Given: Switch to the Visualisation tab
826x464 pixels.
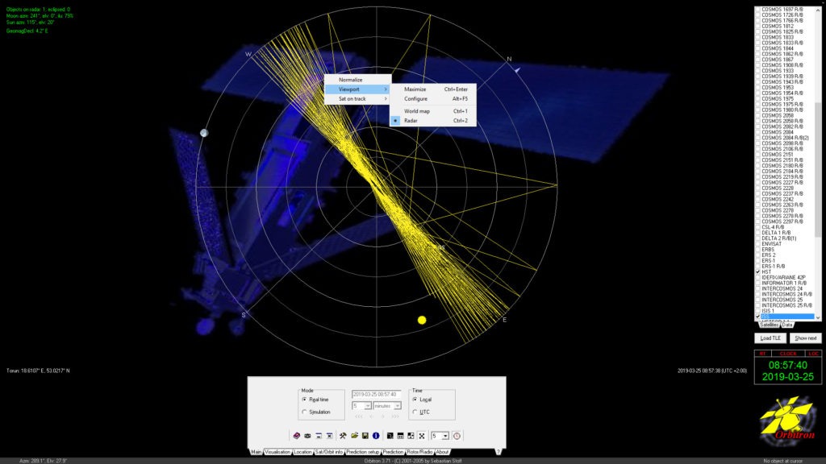Looking at the screenshot, I should 277,452.
